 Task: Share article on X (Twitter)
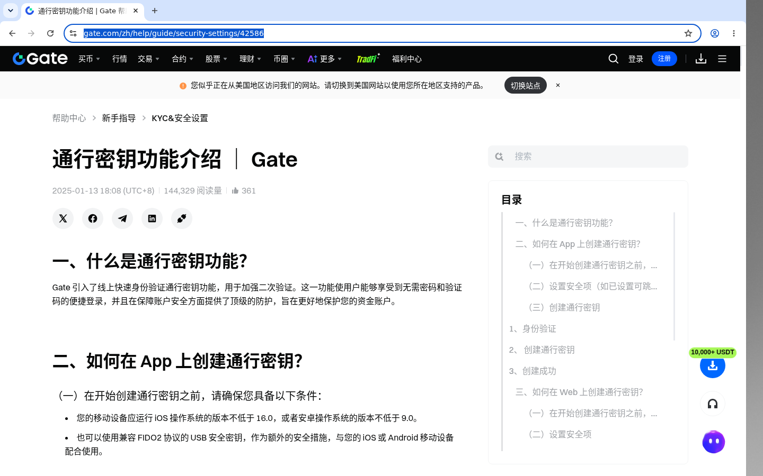(x=63, y=218)
